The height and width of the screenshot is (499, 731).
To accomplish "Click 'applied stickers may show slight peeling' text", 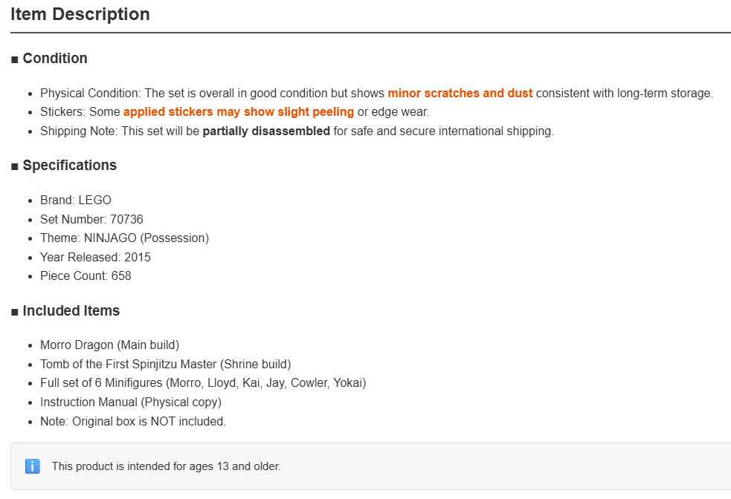I will pos(239,111).
